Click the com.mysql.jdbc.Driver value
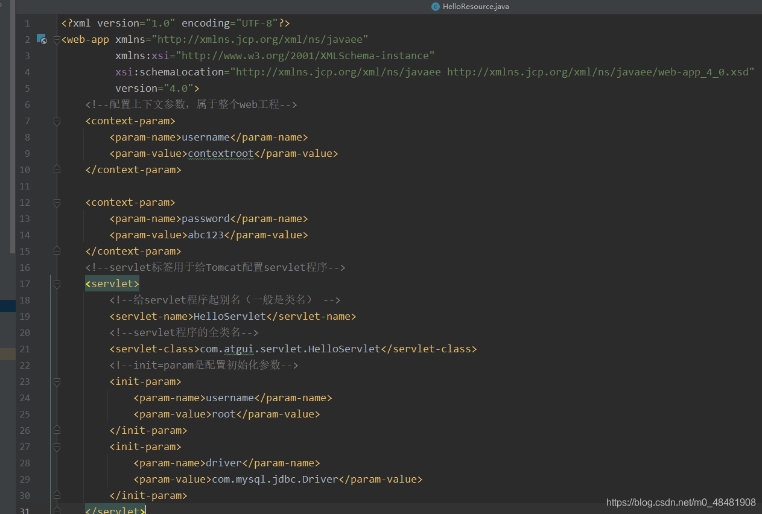This screenshot has height=514, width=762. click(275, 479)
